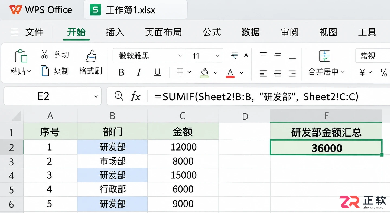Switch to the 插入 tab
This screenshot has width=390, height=213.
click(x=115, y=32)
